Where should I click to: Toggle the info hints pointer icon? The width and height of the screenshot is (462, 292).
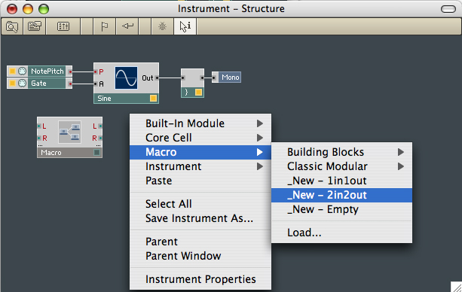pyautogui.click(x=185, y=27)
